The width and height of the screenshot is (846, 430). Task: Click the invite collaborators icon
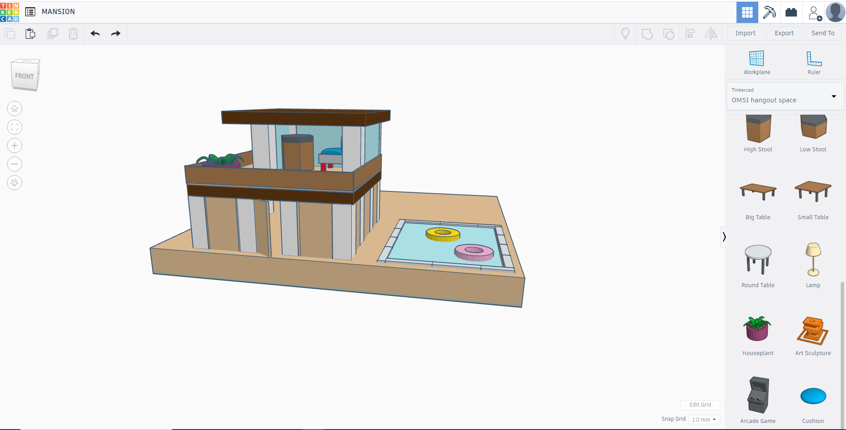[x=814, y=12]
